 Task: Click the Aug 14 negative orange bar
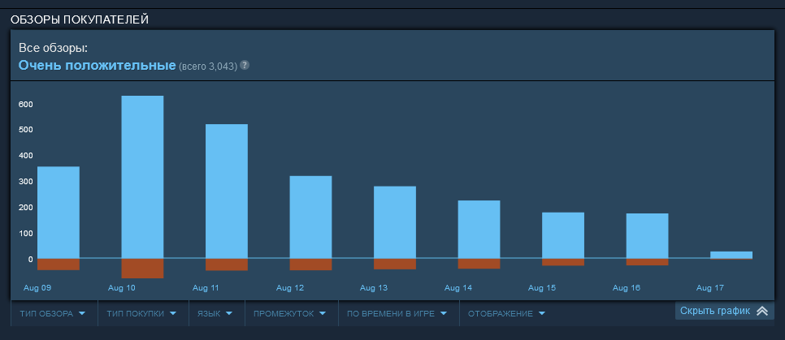tap(479, 264)
